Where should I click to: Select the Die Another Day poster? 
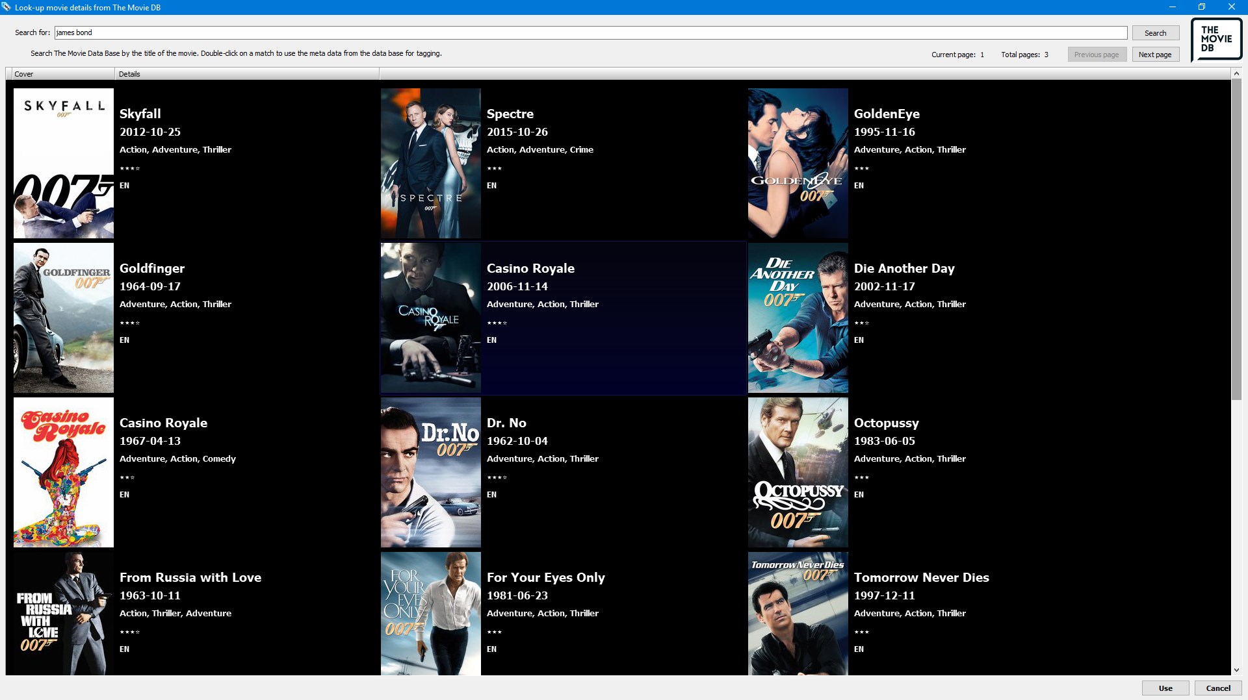[x=798, y=318]
